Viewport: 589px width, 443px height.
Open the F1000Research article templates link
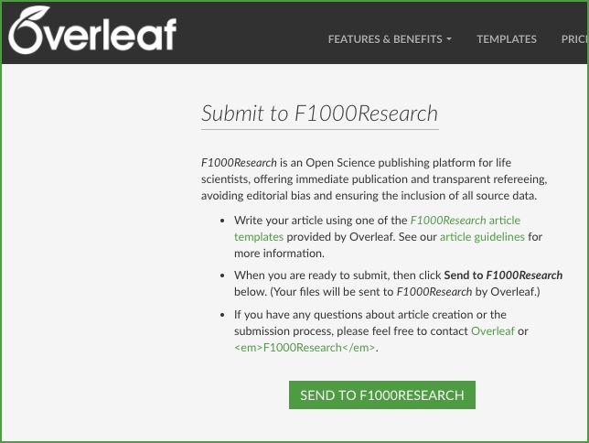click(465, 221)
